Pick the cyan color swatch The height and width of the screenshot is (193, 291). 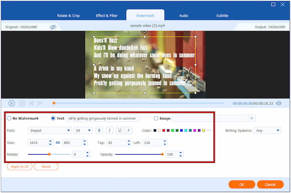pyautogui.click(x=186, y=130)
